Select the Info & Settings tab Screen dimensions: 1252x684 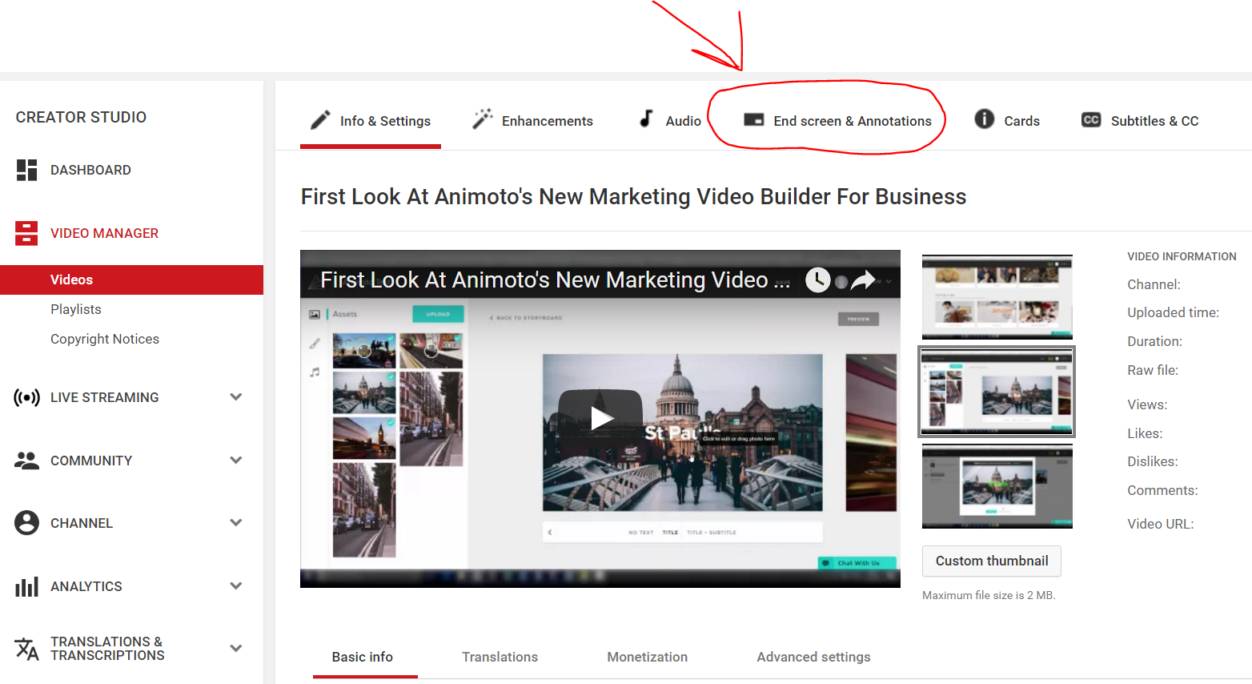[x=371, y=121]
